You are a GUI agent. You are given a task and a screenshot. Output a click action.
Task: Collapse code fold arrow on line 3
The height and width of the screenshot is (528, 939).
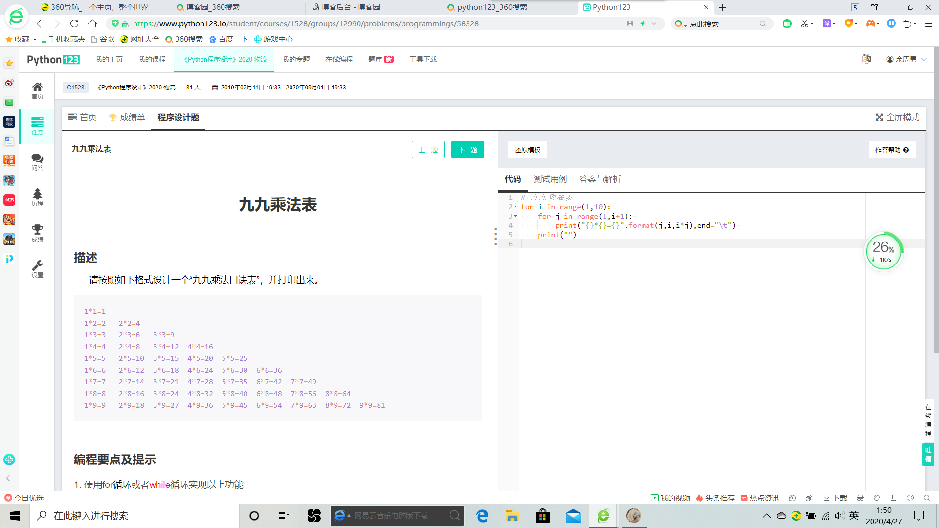tap(515, 216)
